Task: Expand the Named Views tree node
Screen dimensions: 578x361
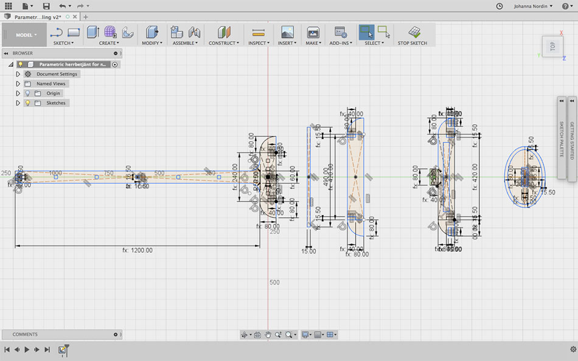Action: click(18, 84)
